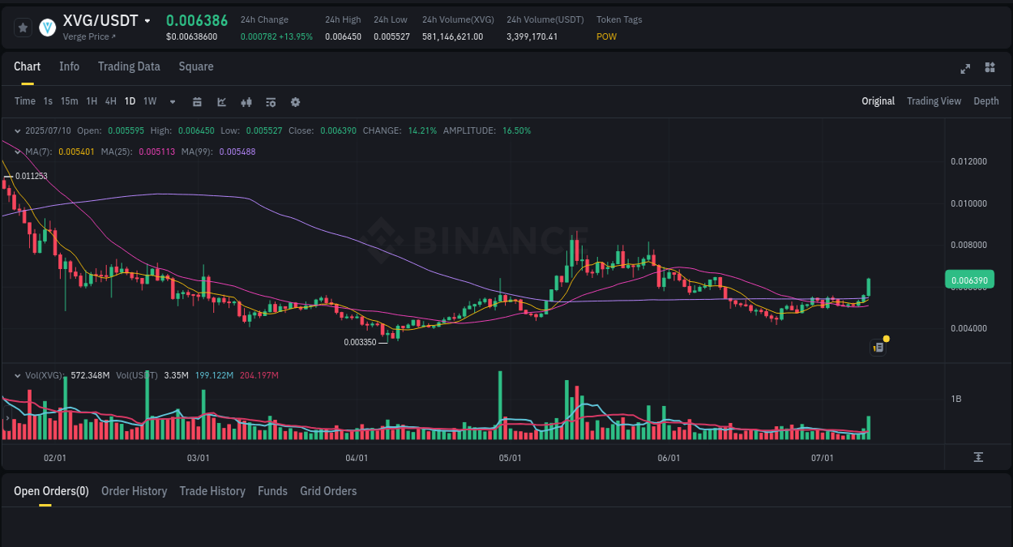Expand the chart to fullscreen
The image size is (1013, 547).
(965, 69)
